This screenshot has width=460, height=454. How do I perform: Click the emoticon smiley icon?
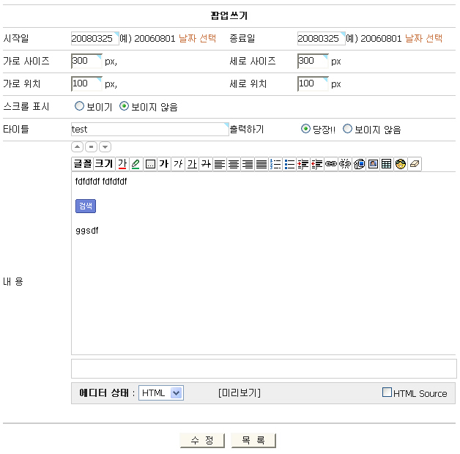[x=401, y=164]
